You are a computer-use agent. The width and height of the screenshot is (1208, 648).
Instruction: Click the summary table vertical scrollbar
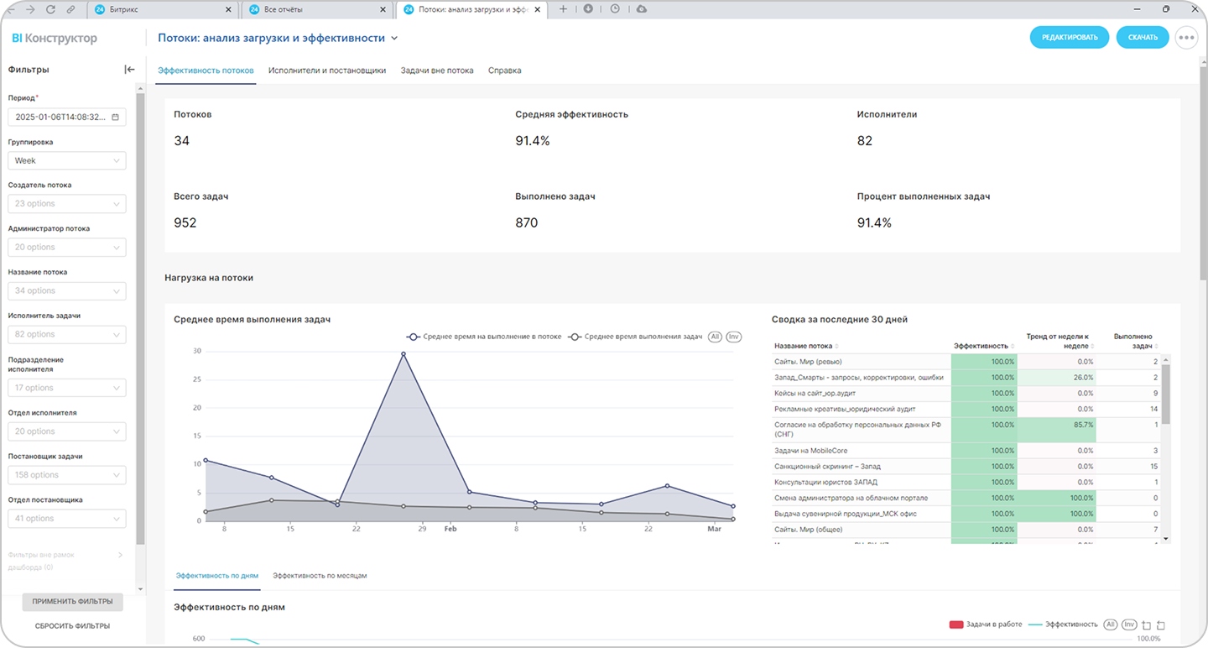pyautogui.click(x=1165, y=395)
